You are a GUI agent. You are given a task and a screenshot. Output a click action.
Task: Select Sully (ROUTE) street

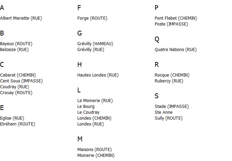(168, 118)
